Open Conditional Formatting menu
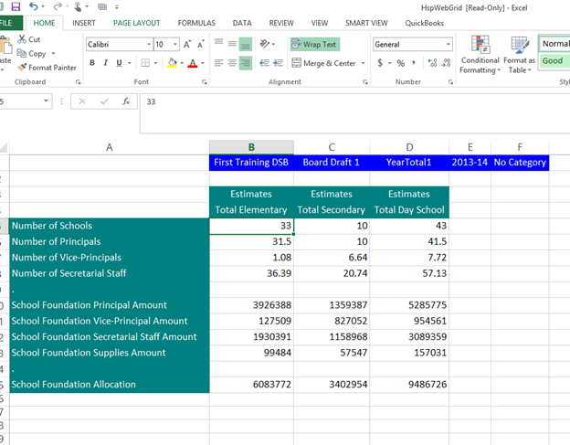570x445 pixels. [x=479, y=56]
